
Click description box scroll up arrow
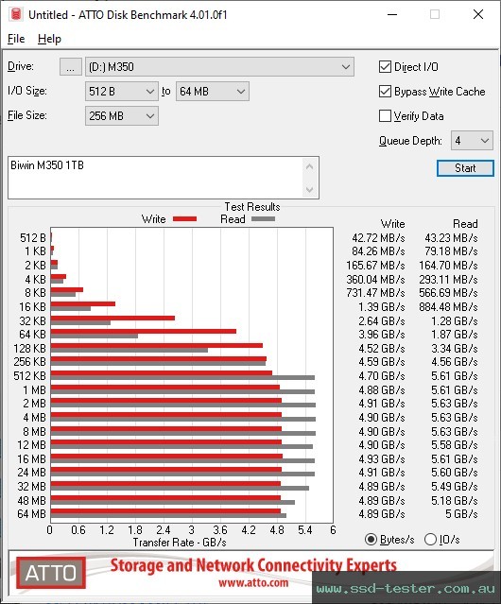pos(310,166)
